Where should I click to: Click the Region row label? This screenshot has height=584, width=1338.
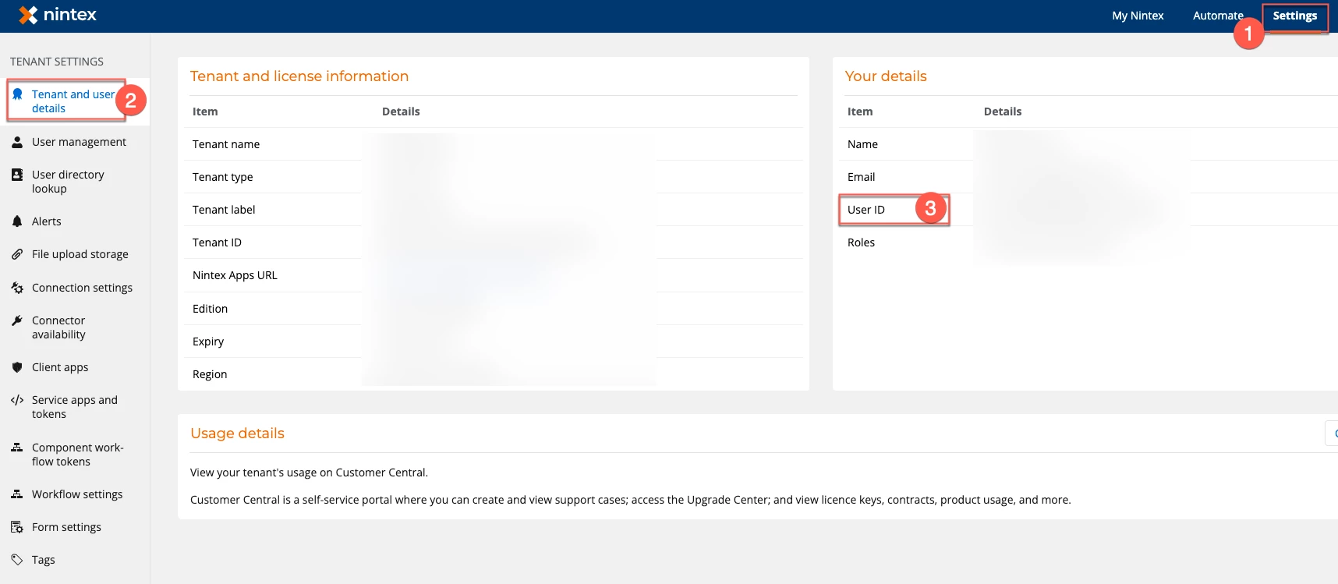(210, 374)
